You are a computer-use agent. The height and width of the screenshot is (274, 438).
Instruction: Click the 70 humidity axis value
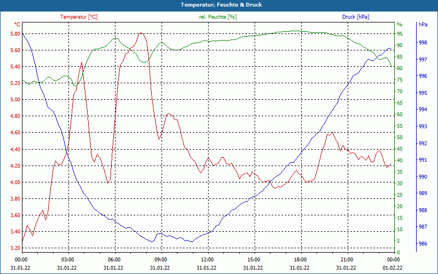400,92
